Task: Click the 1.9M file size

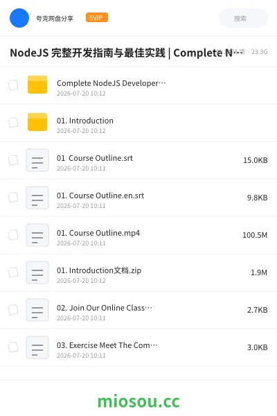Action: [x=259, y=272]
